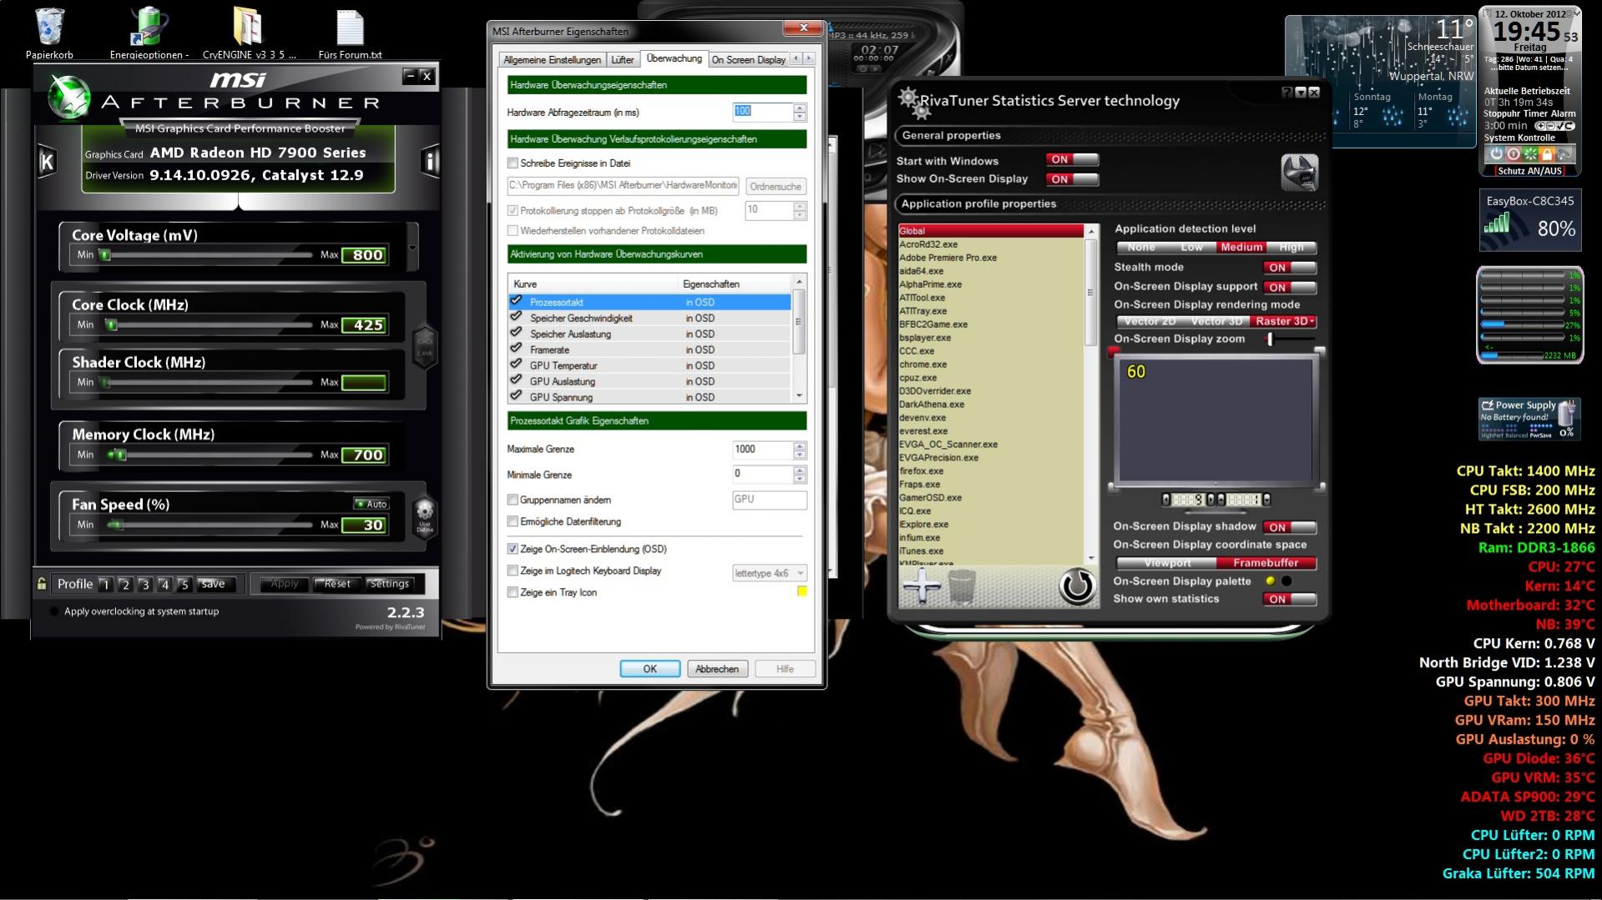This screenshot has height=900, width=1602.
Task: Increase Hardware Abfragezeitraum with up arrow
Action: pos(800,107)
